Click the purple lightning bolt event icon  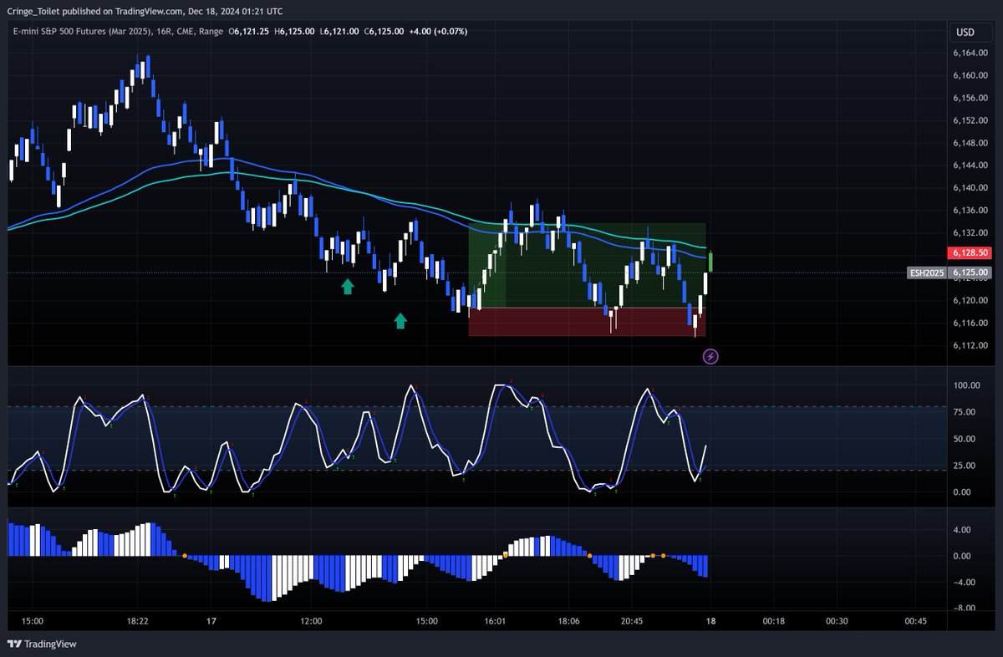[x=710, y=357]
